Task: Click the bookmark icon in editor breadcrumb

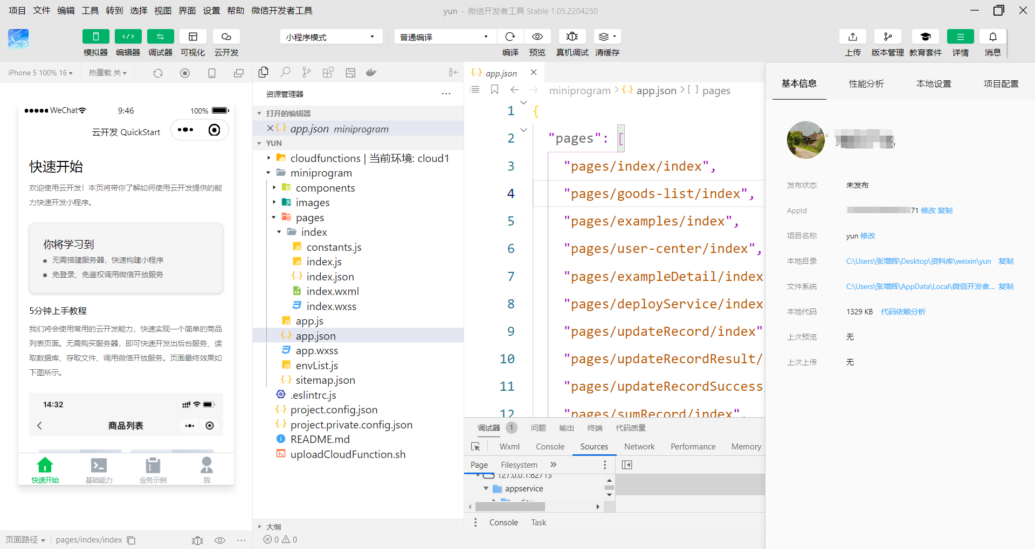Action: 494,90
